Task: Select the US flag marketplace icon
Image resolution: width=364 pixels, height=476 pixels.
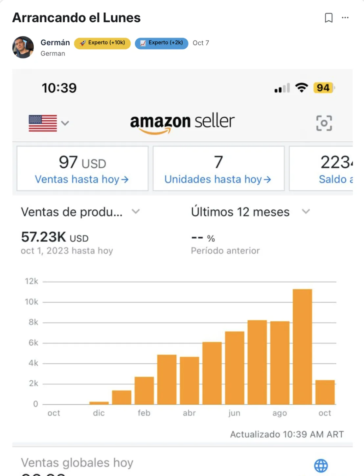Action: [x=43, y=123]
